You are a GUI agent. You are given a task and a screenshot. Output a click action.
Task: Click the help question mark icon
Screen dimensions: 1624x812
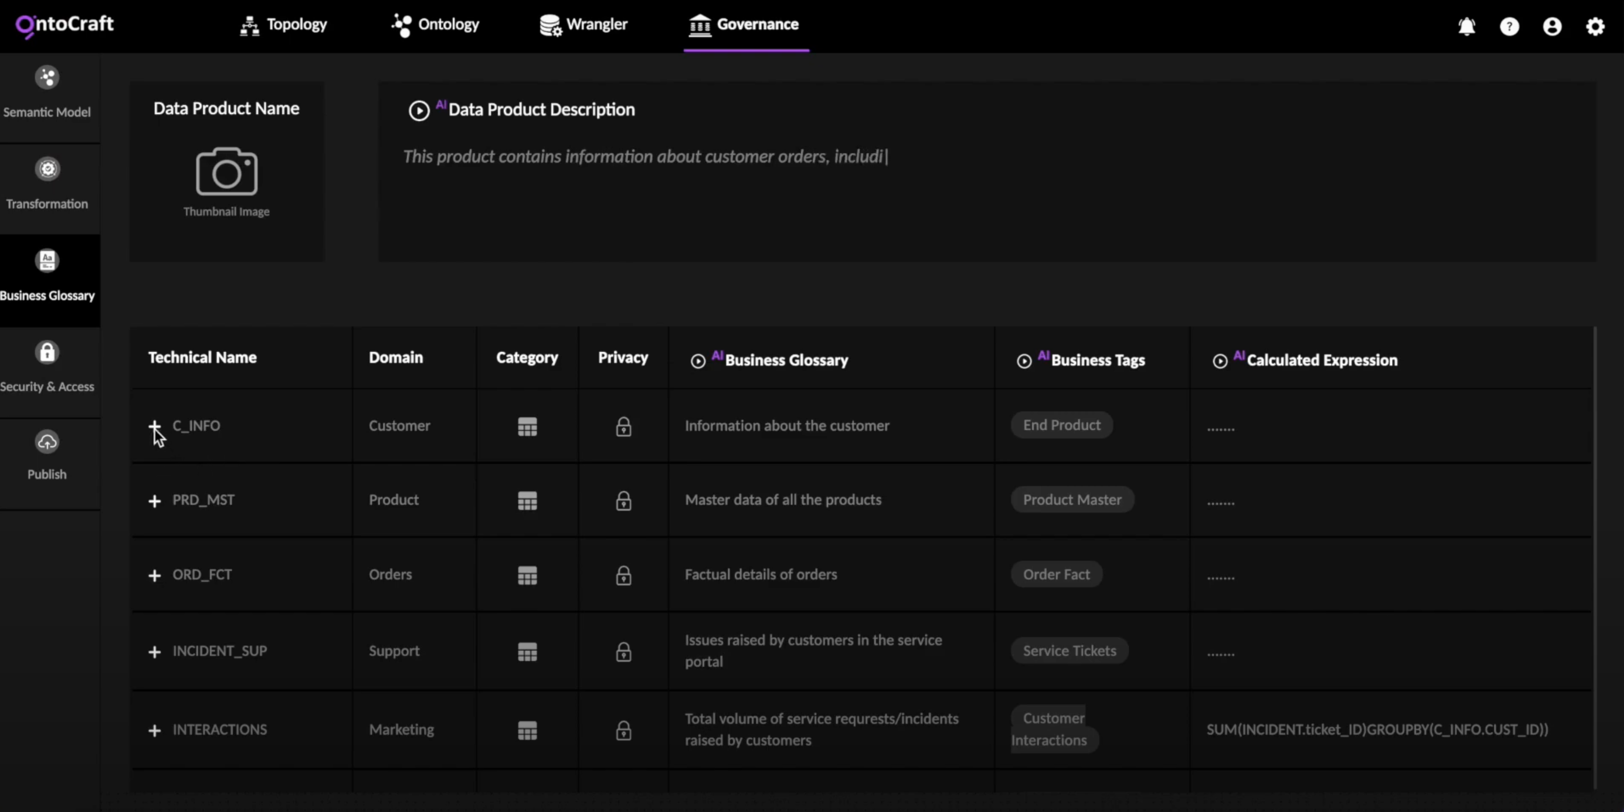pyautogui.click(x=1509, y=26)
